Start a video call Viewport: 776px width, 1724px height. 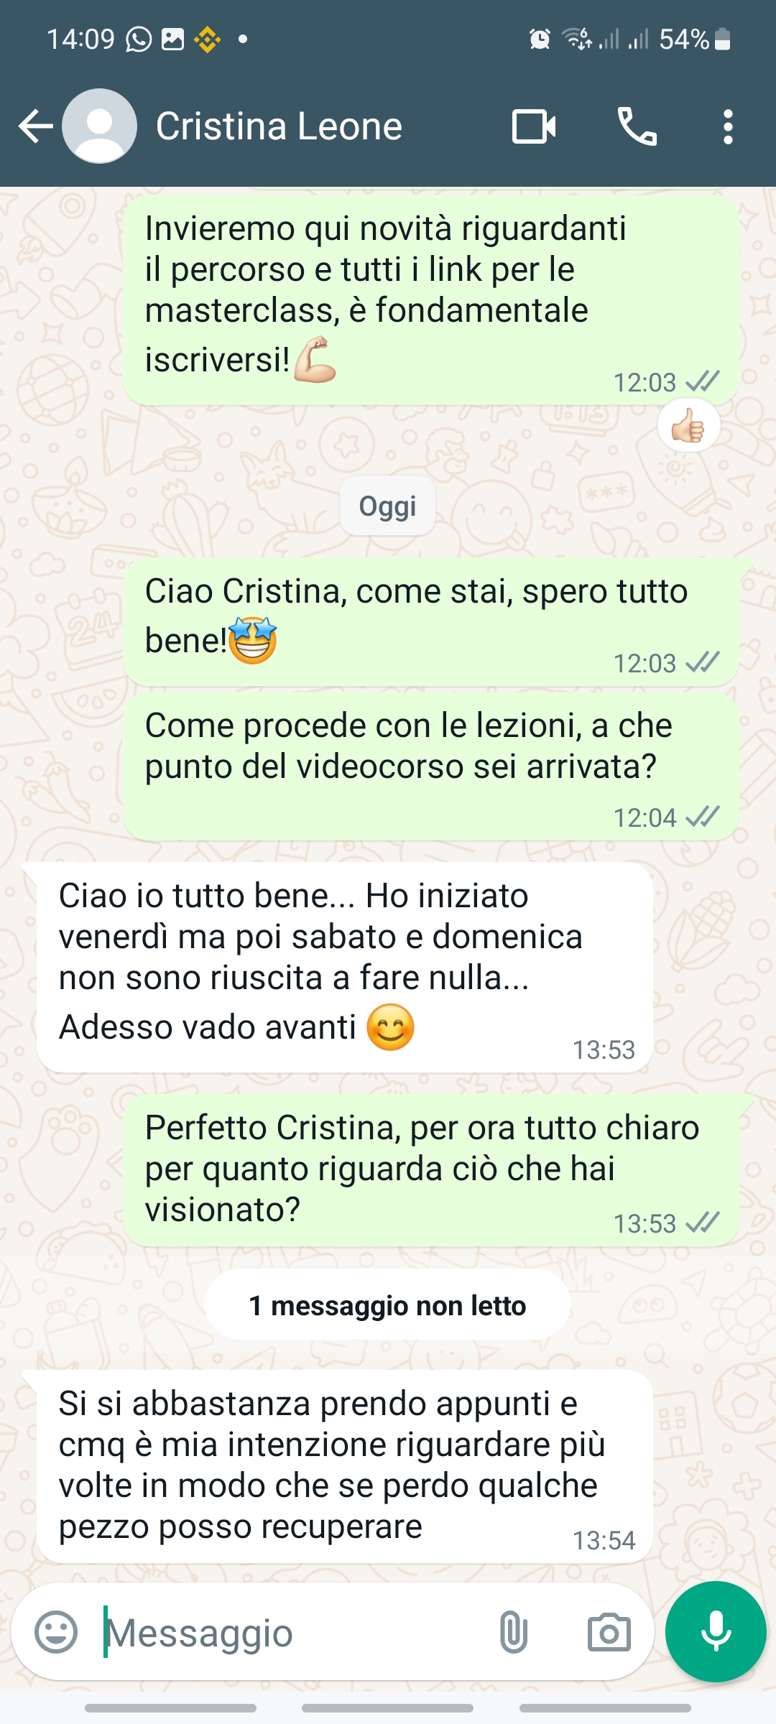click(534, 127)
